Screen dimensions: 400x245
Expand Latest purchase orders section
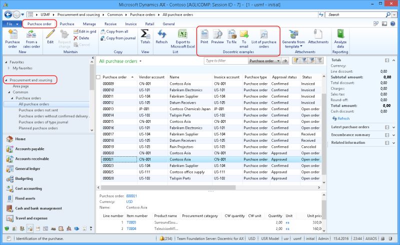pos(393,127)
